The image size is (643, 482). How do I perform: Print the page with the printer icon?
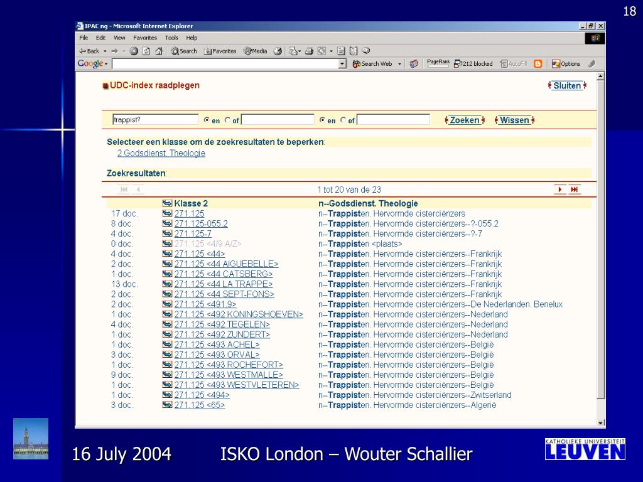pos(309,51)
